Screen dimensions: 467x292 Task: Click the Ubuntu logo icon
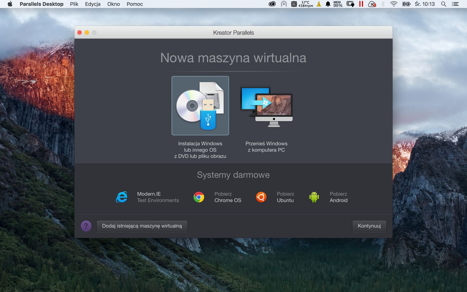point(261,197)
